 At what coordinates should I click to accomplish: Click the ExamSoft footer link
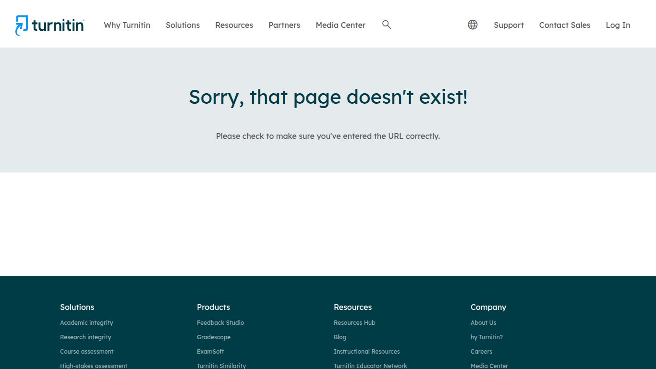pos(210,352)
